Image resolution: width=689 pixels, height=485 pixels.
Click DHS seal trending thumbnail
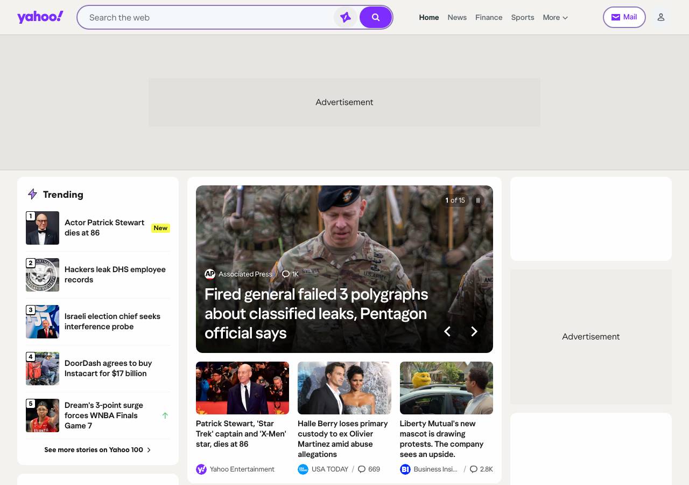tap(43, 275)
